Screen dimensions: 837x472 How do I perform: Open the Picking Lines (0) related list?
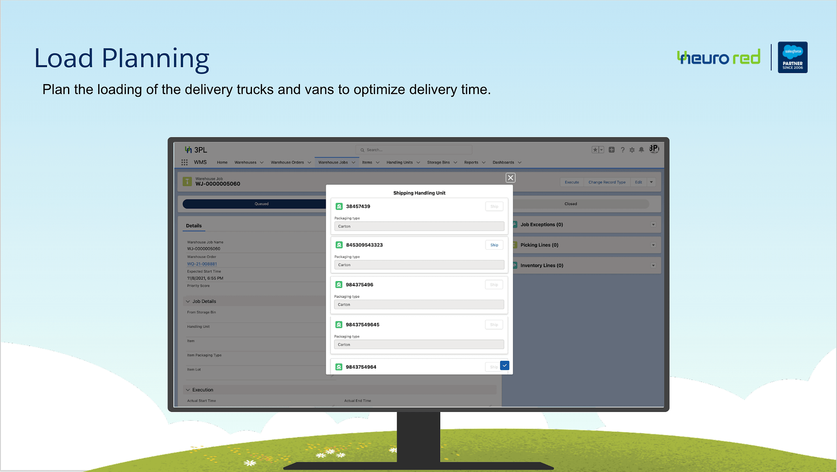[x=539, y=245]
